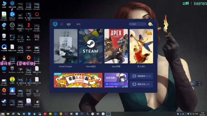Image resolution: width=207 pixels, height=116 pixels.
Task: Open Battle.net Launcher desktop icon
Action: coord(12,16)
